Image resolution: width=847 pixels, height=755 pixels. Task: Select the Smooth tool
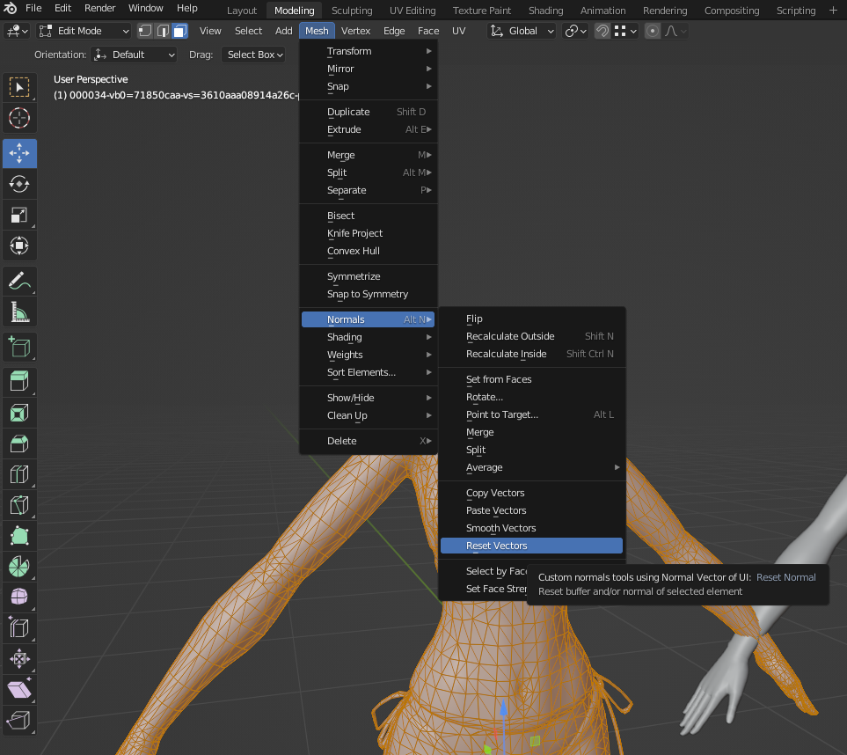click(19, 597)
